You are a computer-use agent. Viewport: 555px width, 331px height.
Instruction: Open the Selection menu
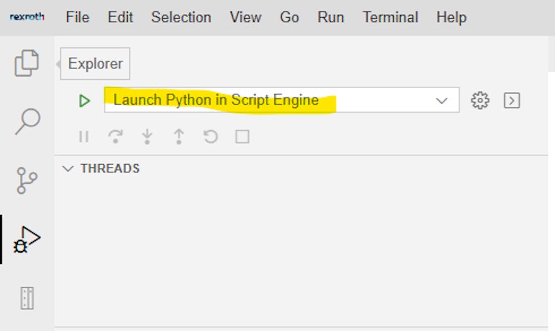tap(181, 17)
